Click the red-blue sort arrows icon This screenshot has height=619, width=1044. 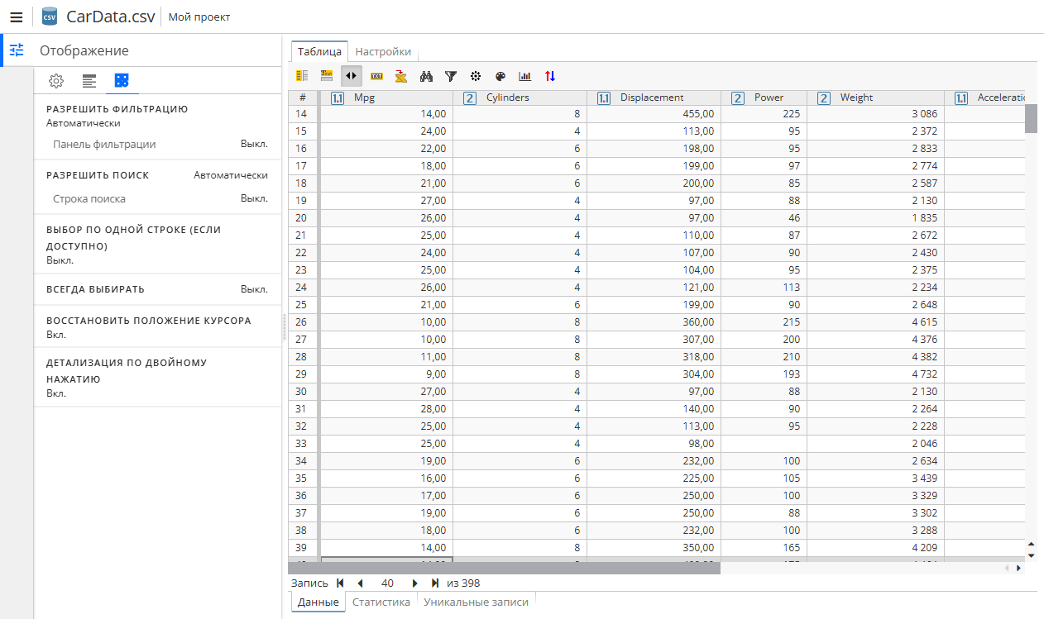[550, 76]
